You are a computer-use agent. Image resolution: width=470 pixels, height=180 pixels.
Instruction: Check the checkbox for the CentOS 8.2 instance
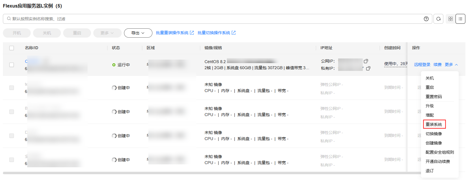tap(12, 65)
